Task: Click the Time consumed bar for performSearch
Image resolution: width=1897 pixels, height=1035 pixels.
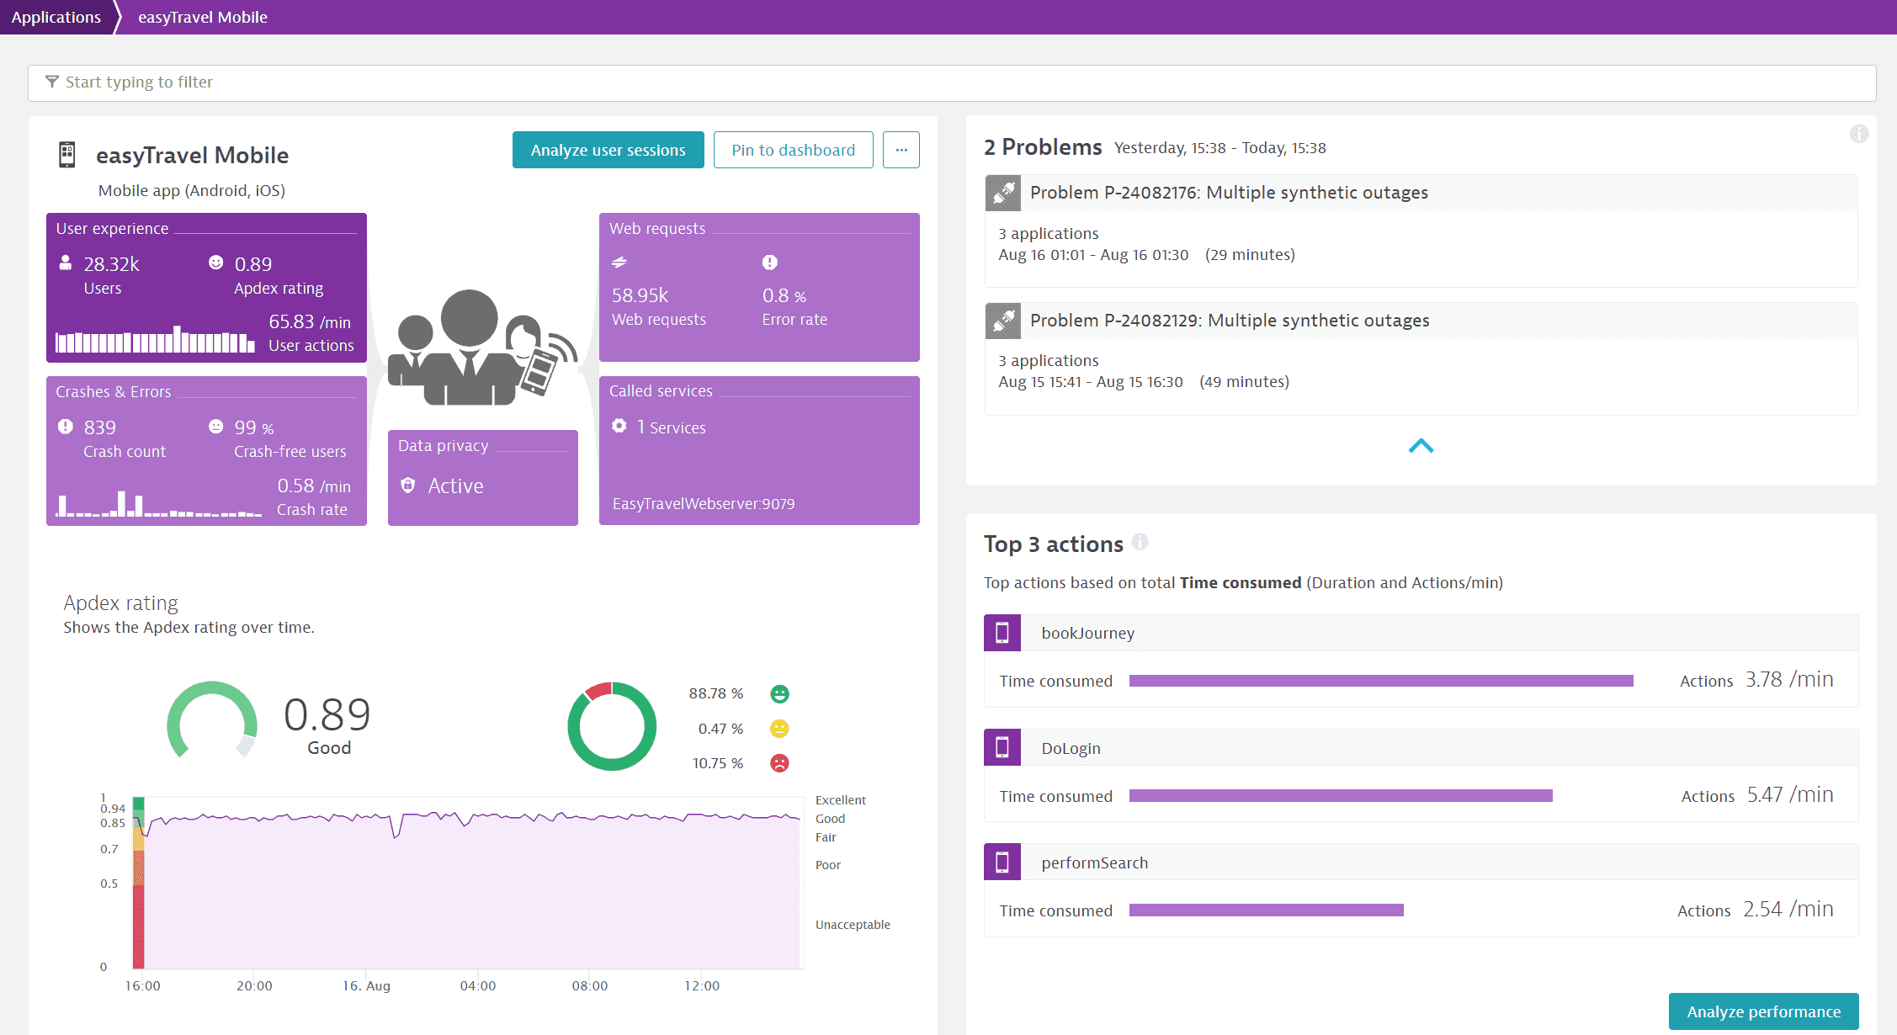Action: (1266, 910)
